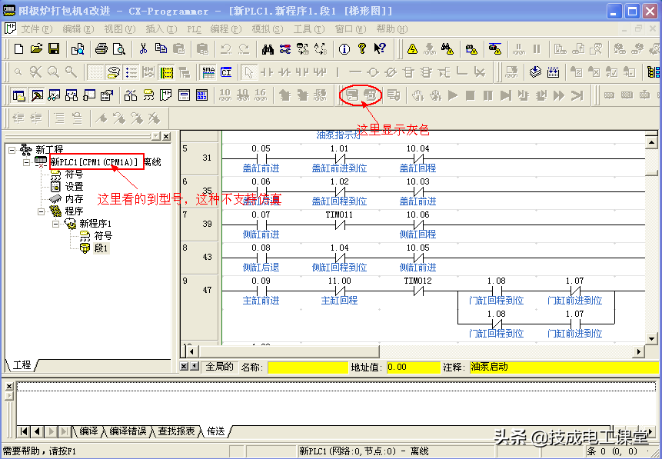
Task: Open help with the yellow question mark
Action: [x=362, y=49]
